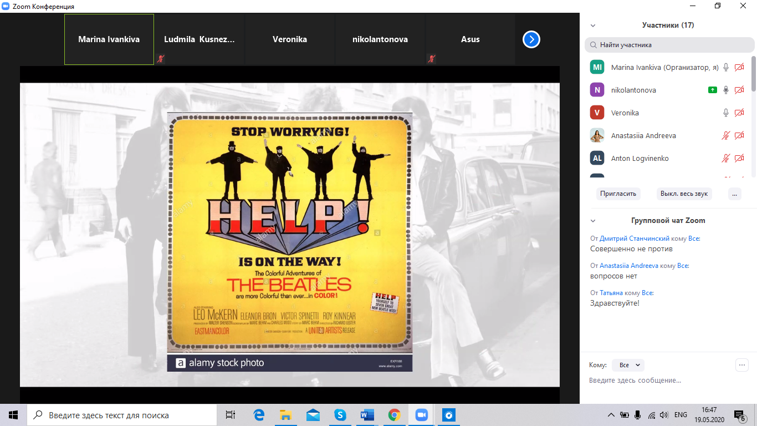This screenshot has width=757, height=426.
Task: Click the shared Beatles Help poster image
Action: pyautogui.click(x=289, y=241)
